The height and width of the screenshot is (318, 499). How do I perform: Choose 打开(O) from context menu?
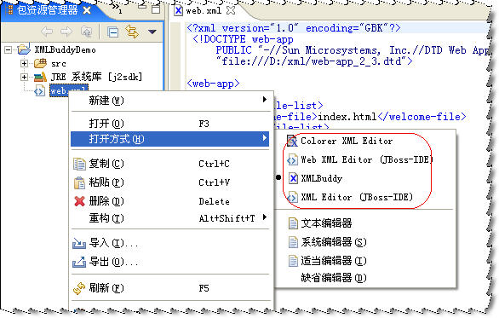tap(170, 124)
